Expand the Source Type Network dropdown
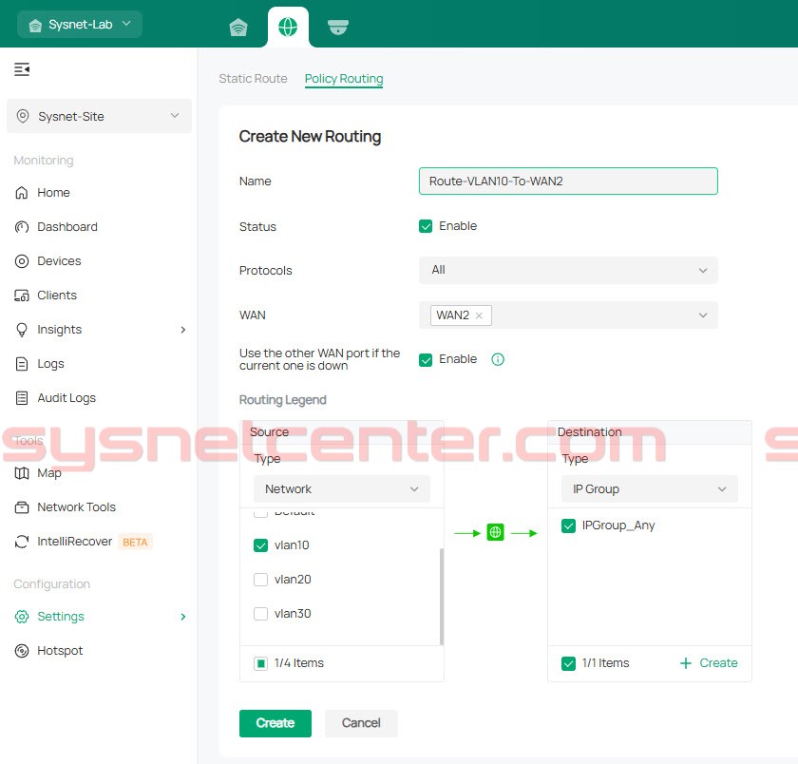 coord(341,489)
